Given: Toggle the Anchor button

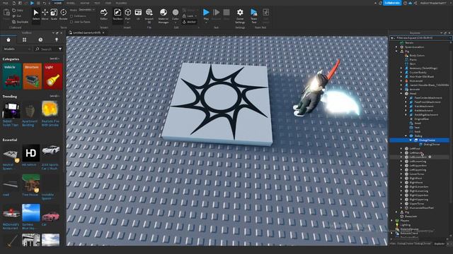Looking at the screenshot, I should coord(189,22).
